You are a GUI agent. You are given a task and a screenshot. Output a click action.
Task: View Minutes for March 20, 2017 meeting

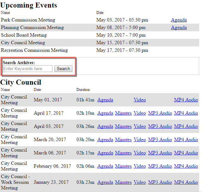[x=123, y=140]
